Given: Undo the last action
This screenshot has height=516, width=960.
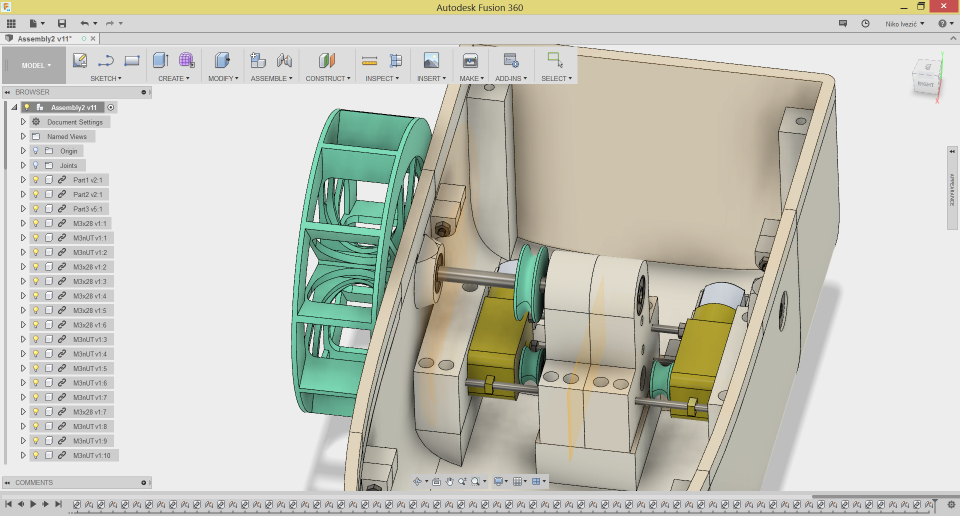Looking at the screenshot, I should [x=84, y=23].
